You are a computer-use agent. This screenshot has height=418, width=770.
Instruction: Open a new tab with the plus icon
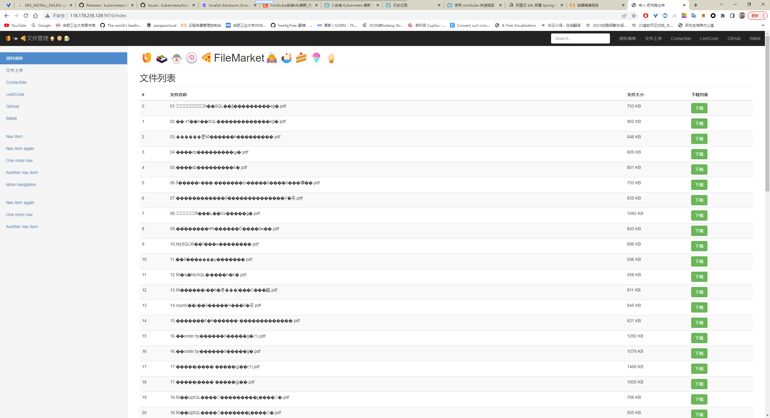click(x=696, y=5)
